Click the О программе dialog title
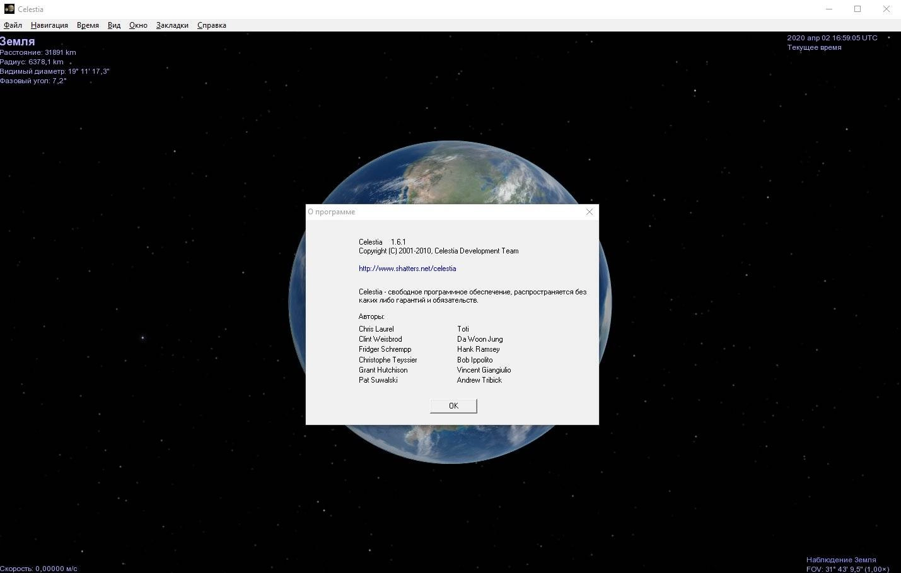 point(332,212)
